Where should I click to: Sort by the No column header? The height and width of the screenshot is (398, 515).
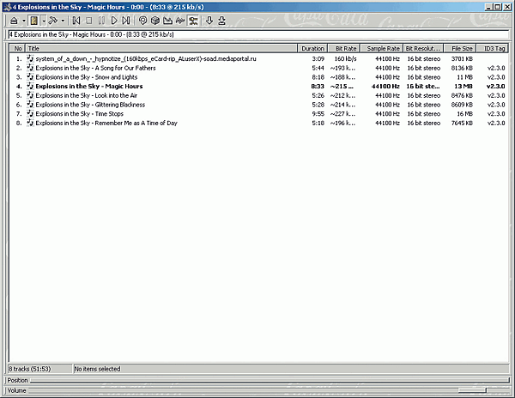[18, 48]
